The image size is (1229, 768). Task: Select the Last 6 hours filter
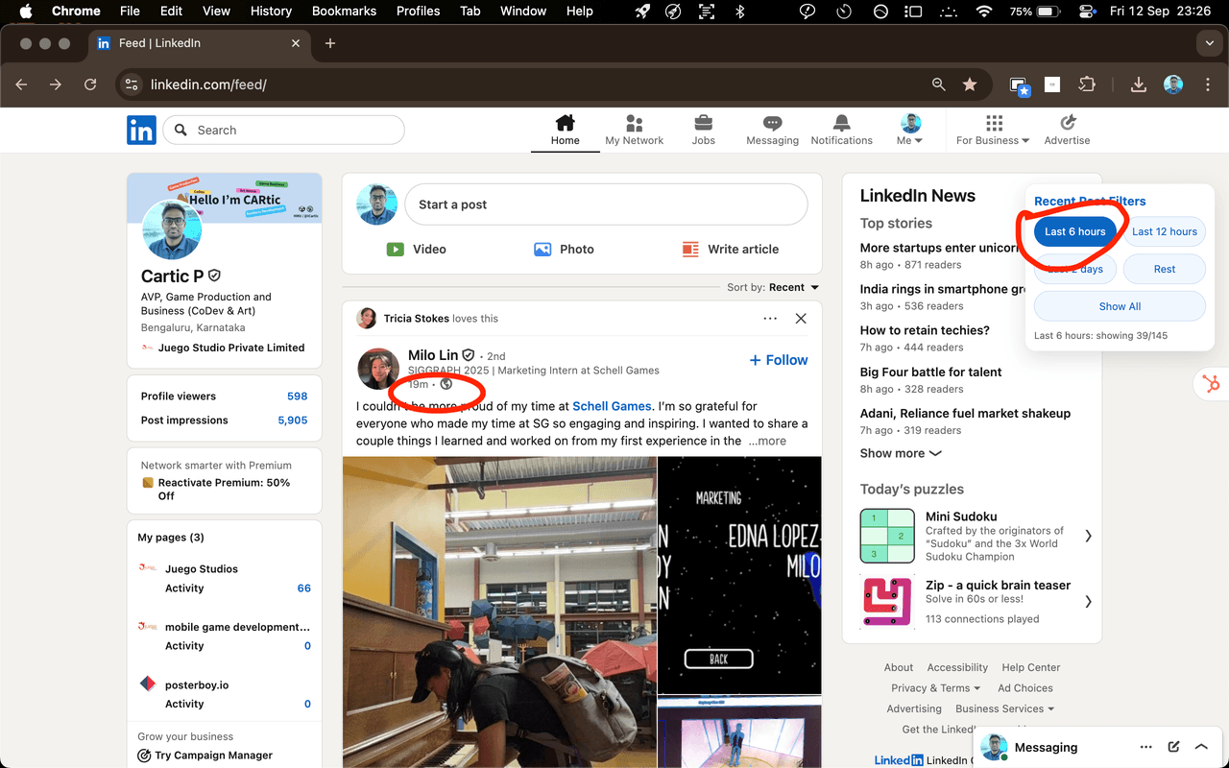point(1074,231)
